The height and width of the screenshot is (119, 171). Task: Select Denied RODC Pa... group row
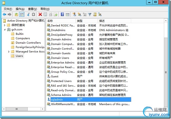(89, 26)
